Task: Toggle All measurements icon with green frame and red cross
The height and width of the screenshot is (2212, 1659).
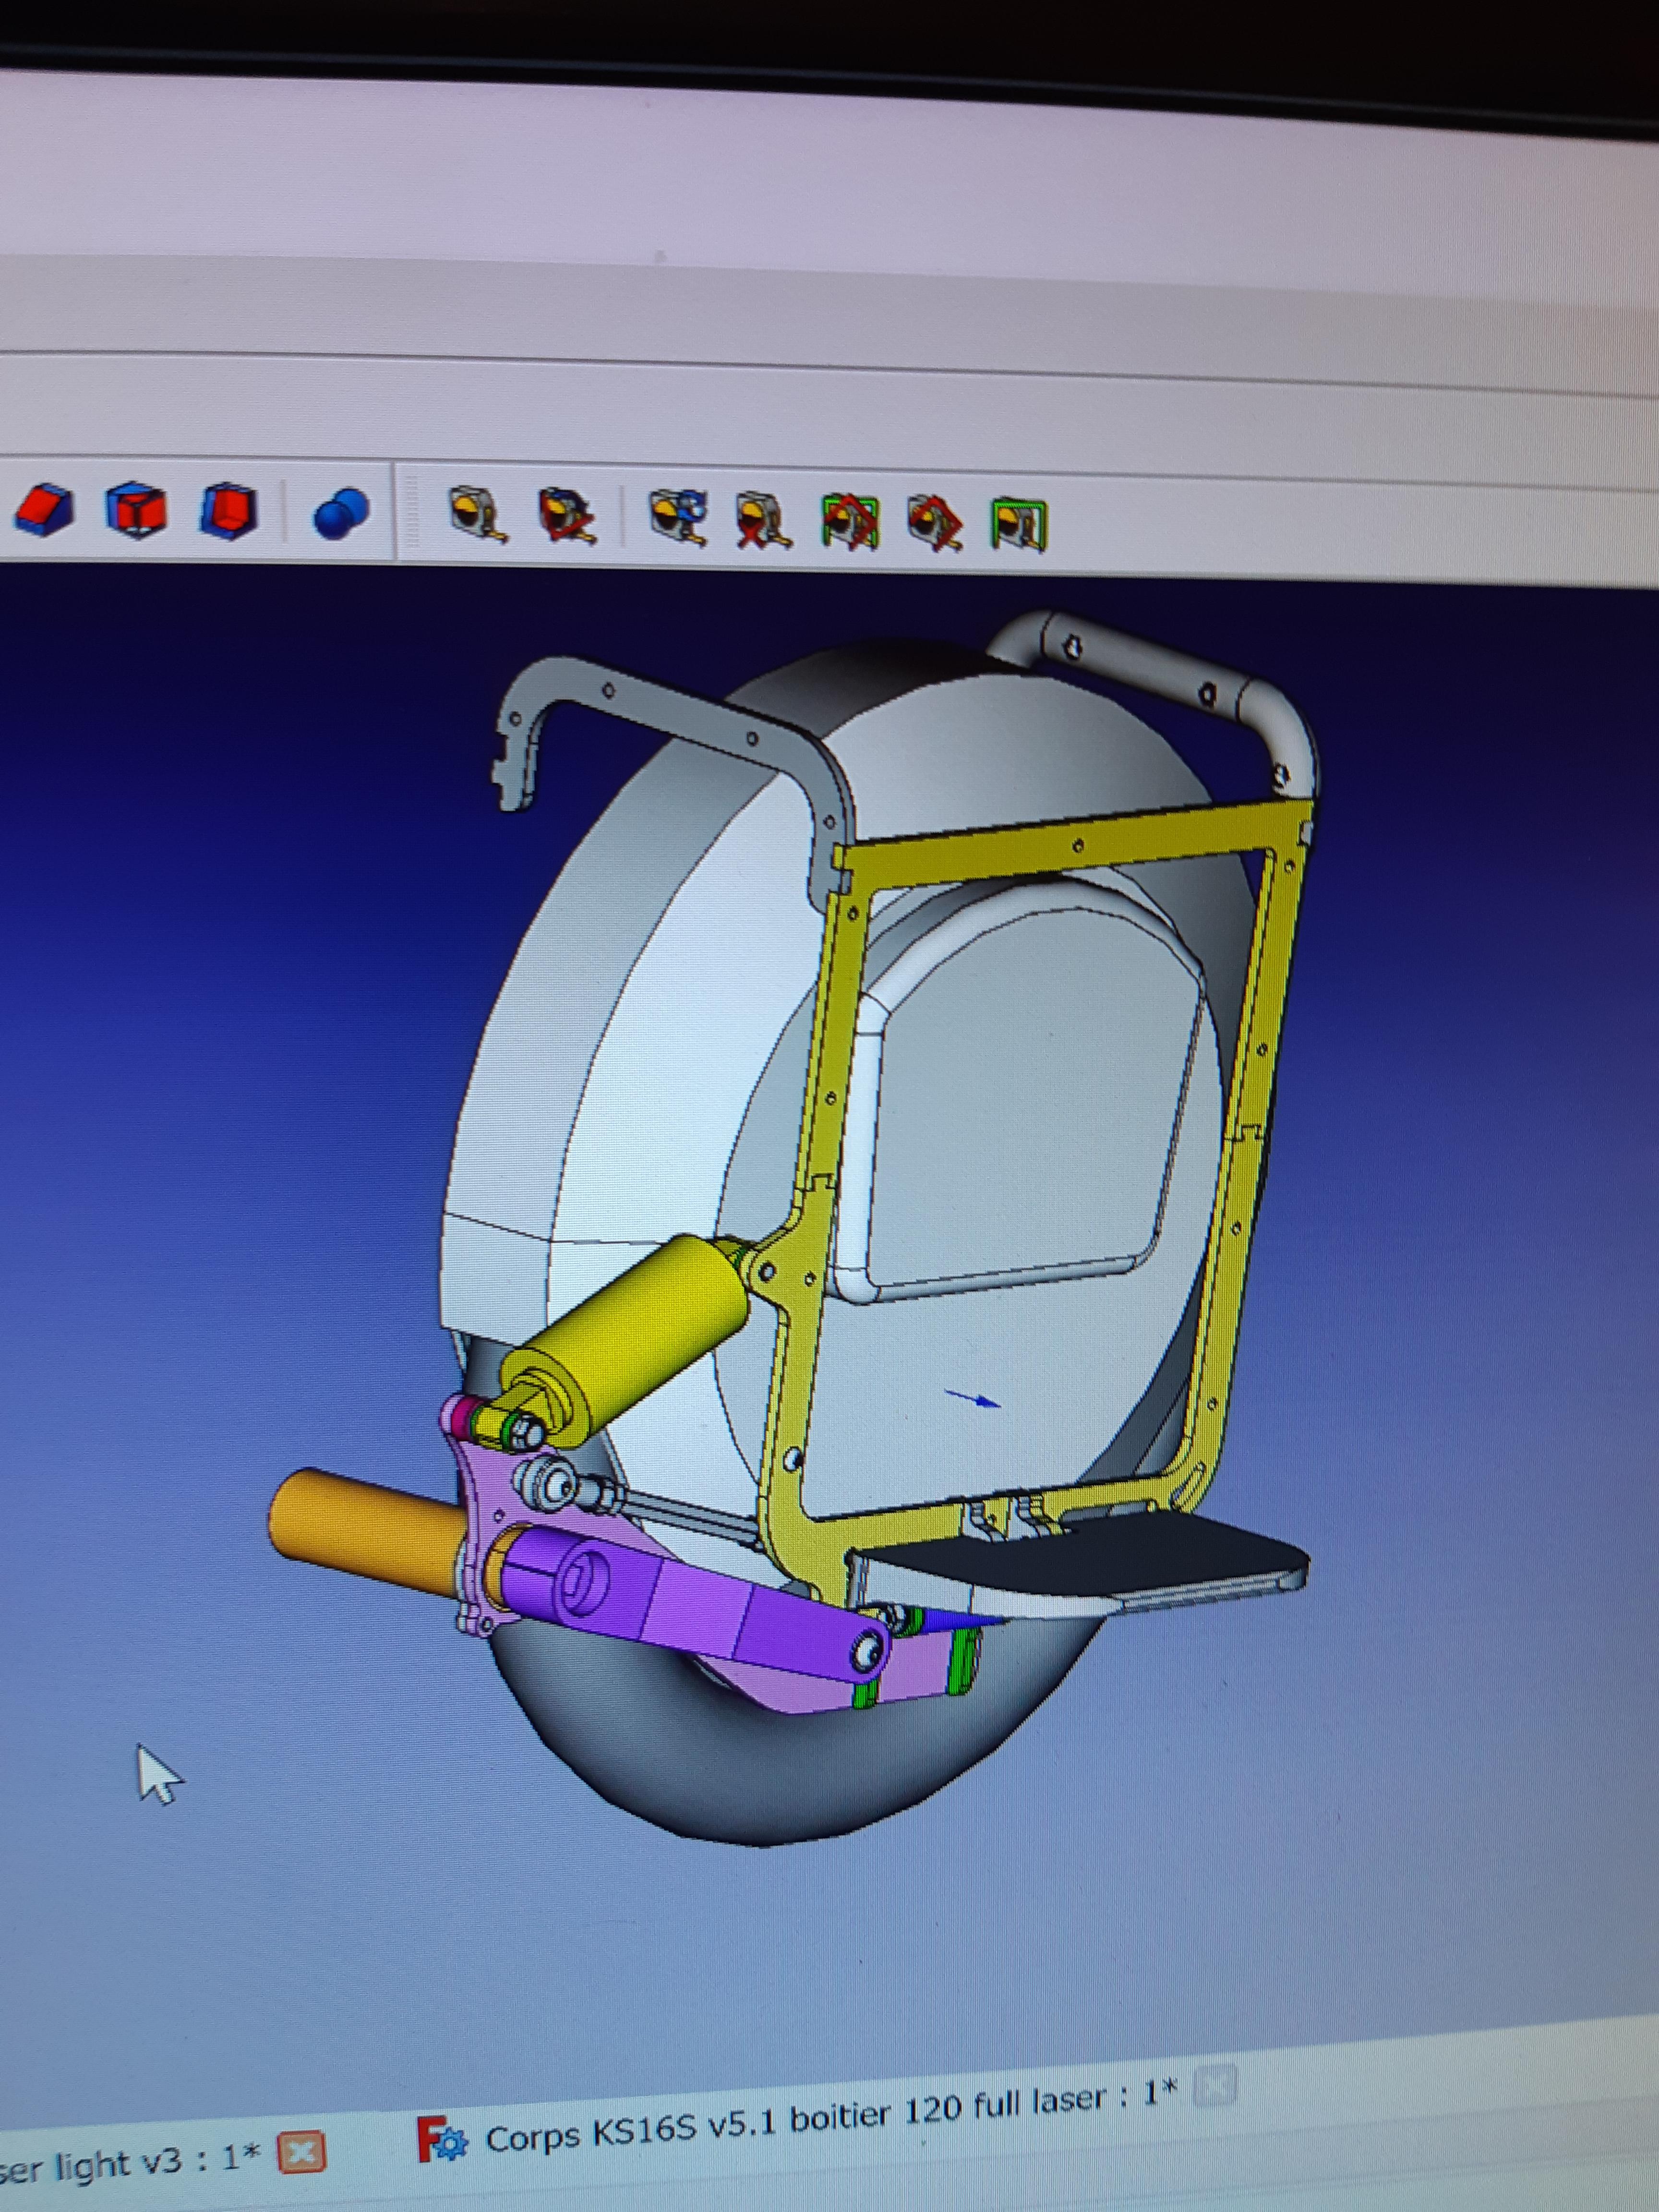Action: tap(850, 522)
